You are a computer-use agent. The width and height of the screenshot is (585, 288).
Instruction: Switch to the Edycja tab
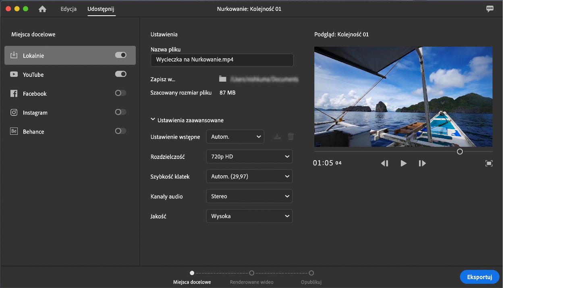pyautogui.click(x=68, y=9)
